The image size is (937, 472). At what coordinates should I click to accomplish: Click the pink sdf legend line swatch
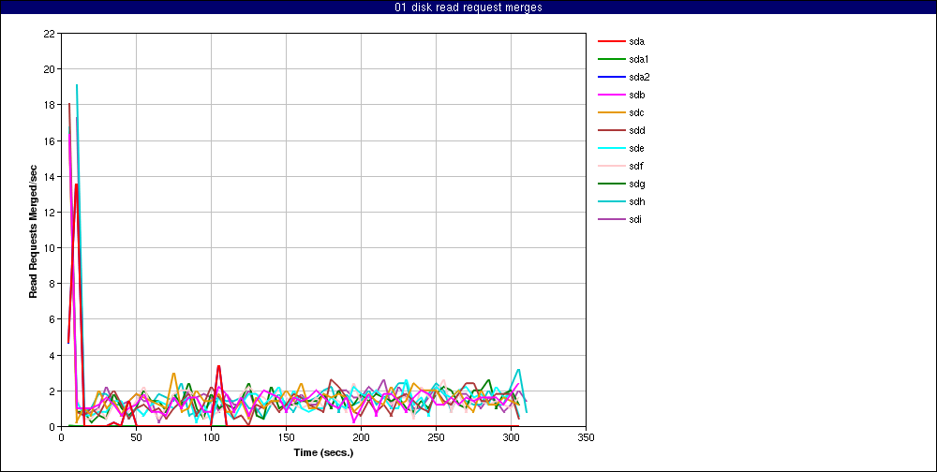611,166
